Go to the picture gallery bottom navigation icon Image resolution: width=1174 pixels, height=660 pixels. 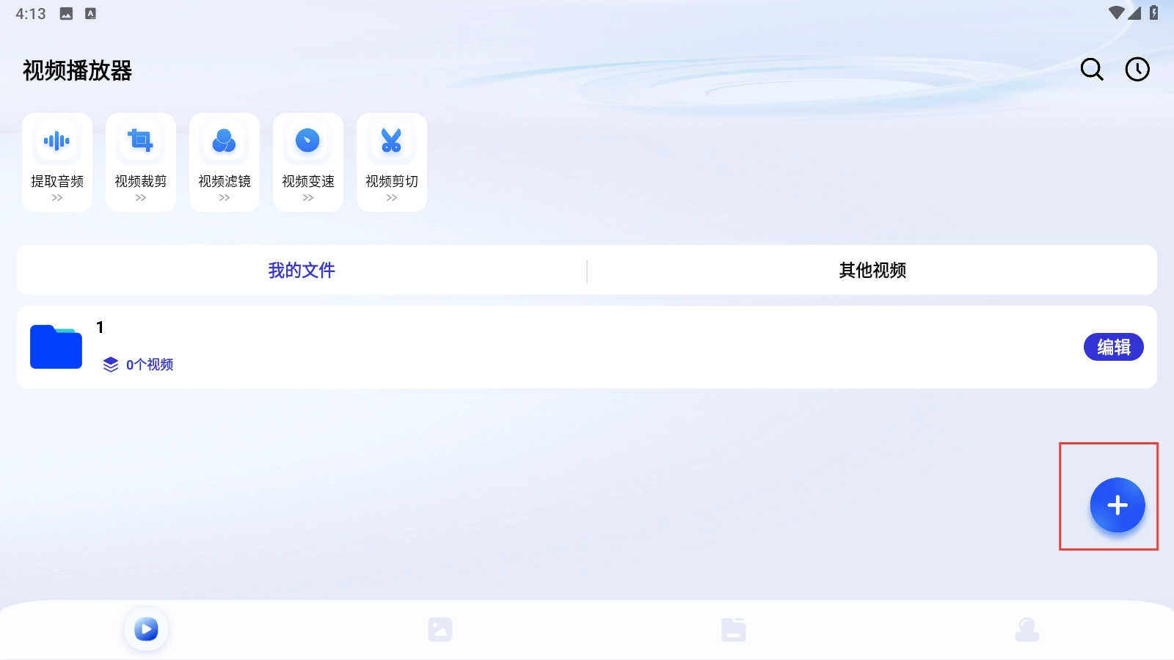tap(440, 629)
